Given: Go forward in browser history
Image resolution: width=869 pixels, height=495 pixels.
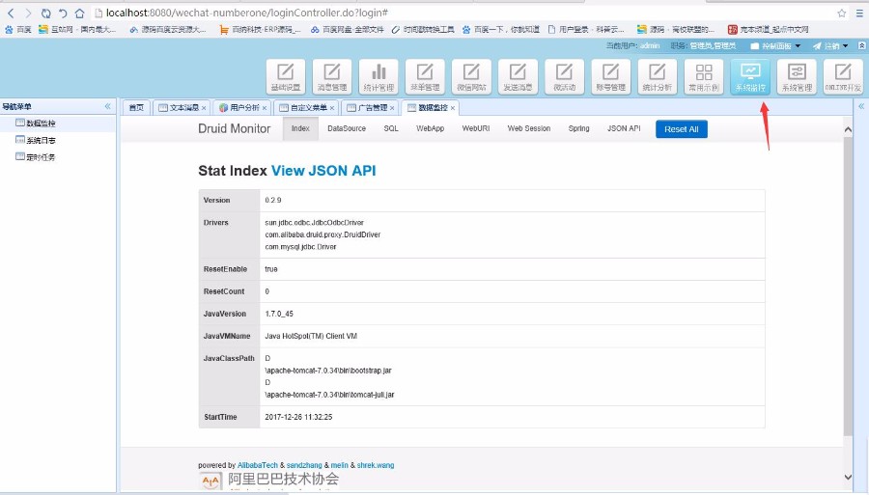Looking at the screenshot, I should point(28,13).
